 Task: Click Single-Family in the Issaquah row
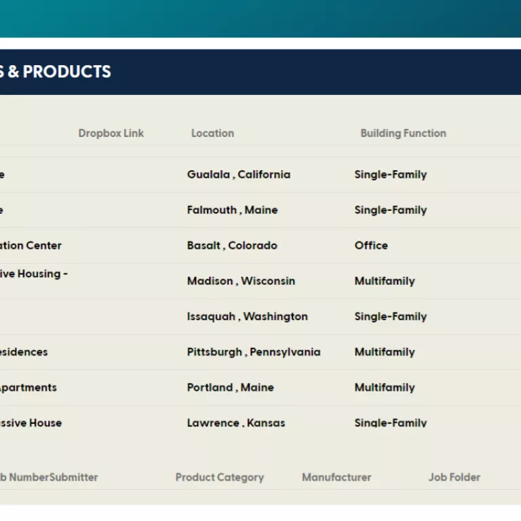(x=390, y=316)
